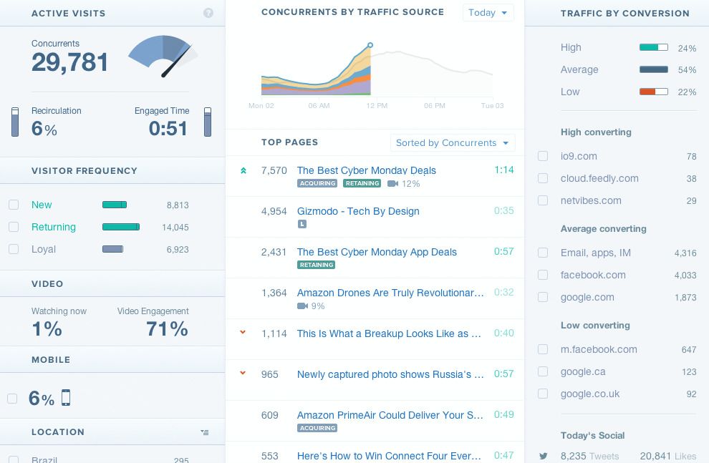Viewport: 709px width, 463px height.
Task: Click the Twitter badge under Gizmodo
Action: pyautogui.click(x=302, y=224)
